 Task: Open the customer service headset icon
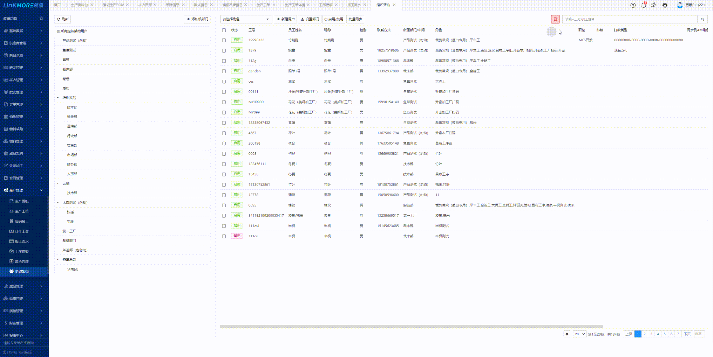(x=665, y=5)
